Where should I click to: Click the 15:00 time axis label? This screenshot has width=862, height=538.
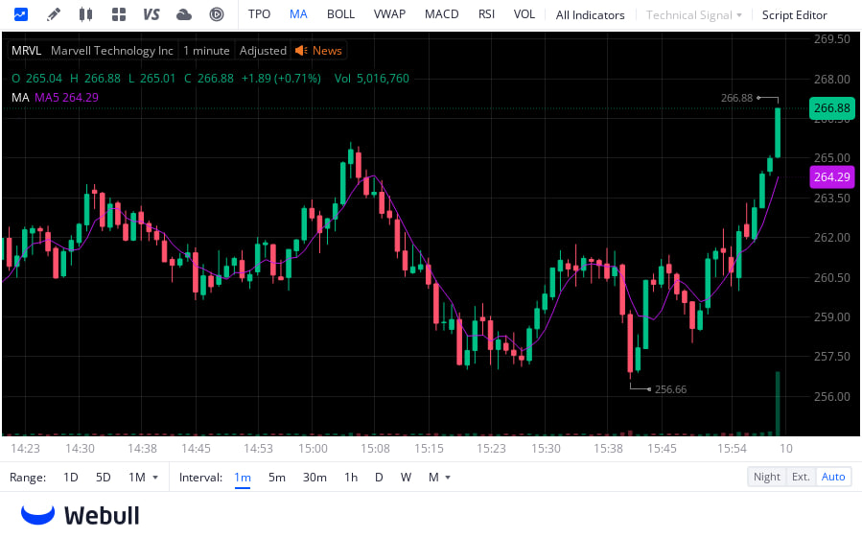click(313, 449)
